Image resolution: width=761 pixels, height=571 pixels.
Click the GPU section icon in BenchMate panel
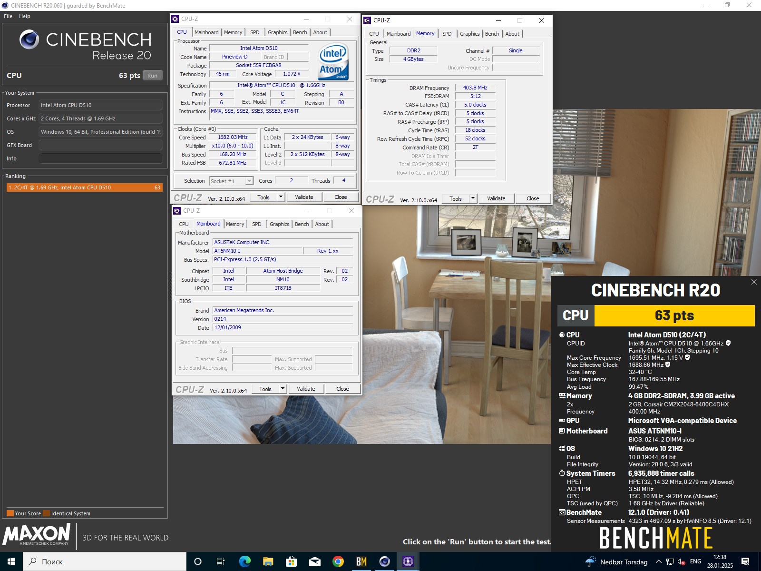pyautogui.click(x=562, y=421)
